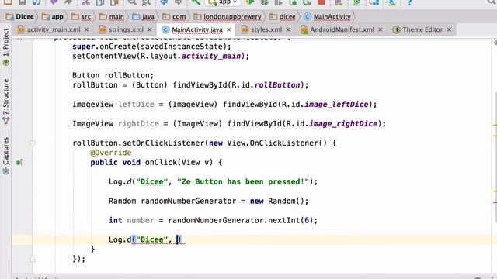This screenshot has height=279, width=497.
Task: Click the app breadcrumb folder
Action: tap(53, 17)
